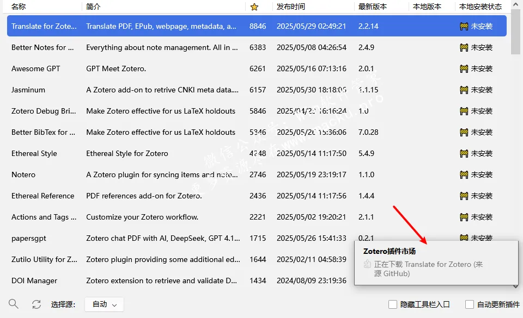Image resolution: width=523 pixels, height=318 pixels.
Task: Sort by the 最新版本 column header
Action: pyautogui.click(x=373, y=7)
